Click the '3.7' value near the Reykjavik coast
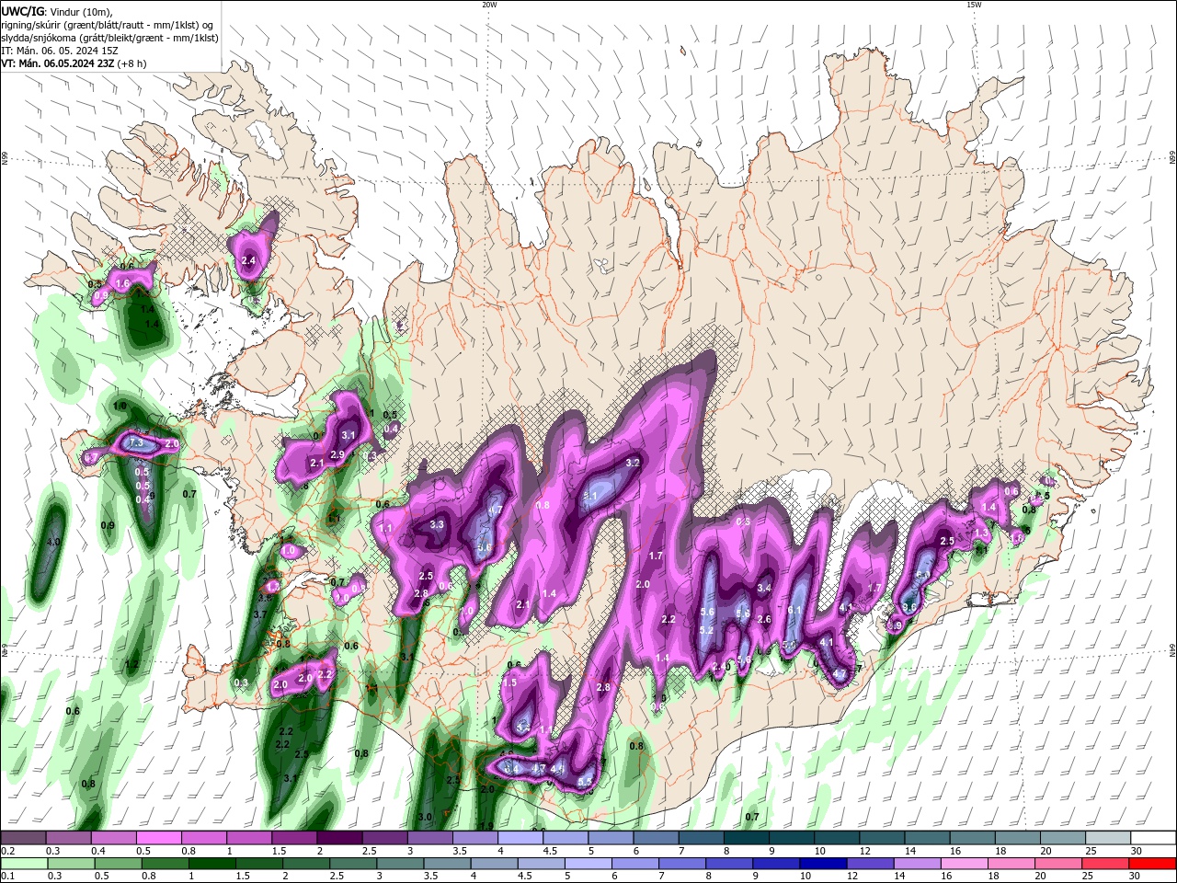 tap(260, 615)
